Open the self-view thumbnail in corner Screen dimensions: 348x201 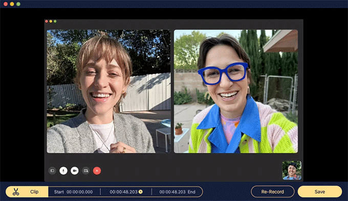pos(292,170)
